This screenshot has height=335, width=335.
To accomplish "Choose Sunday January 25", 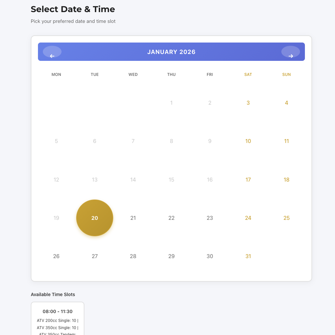I will pos(287,218).
